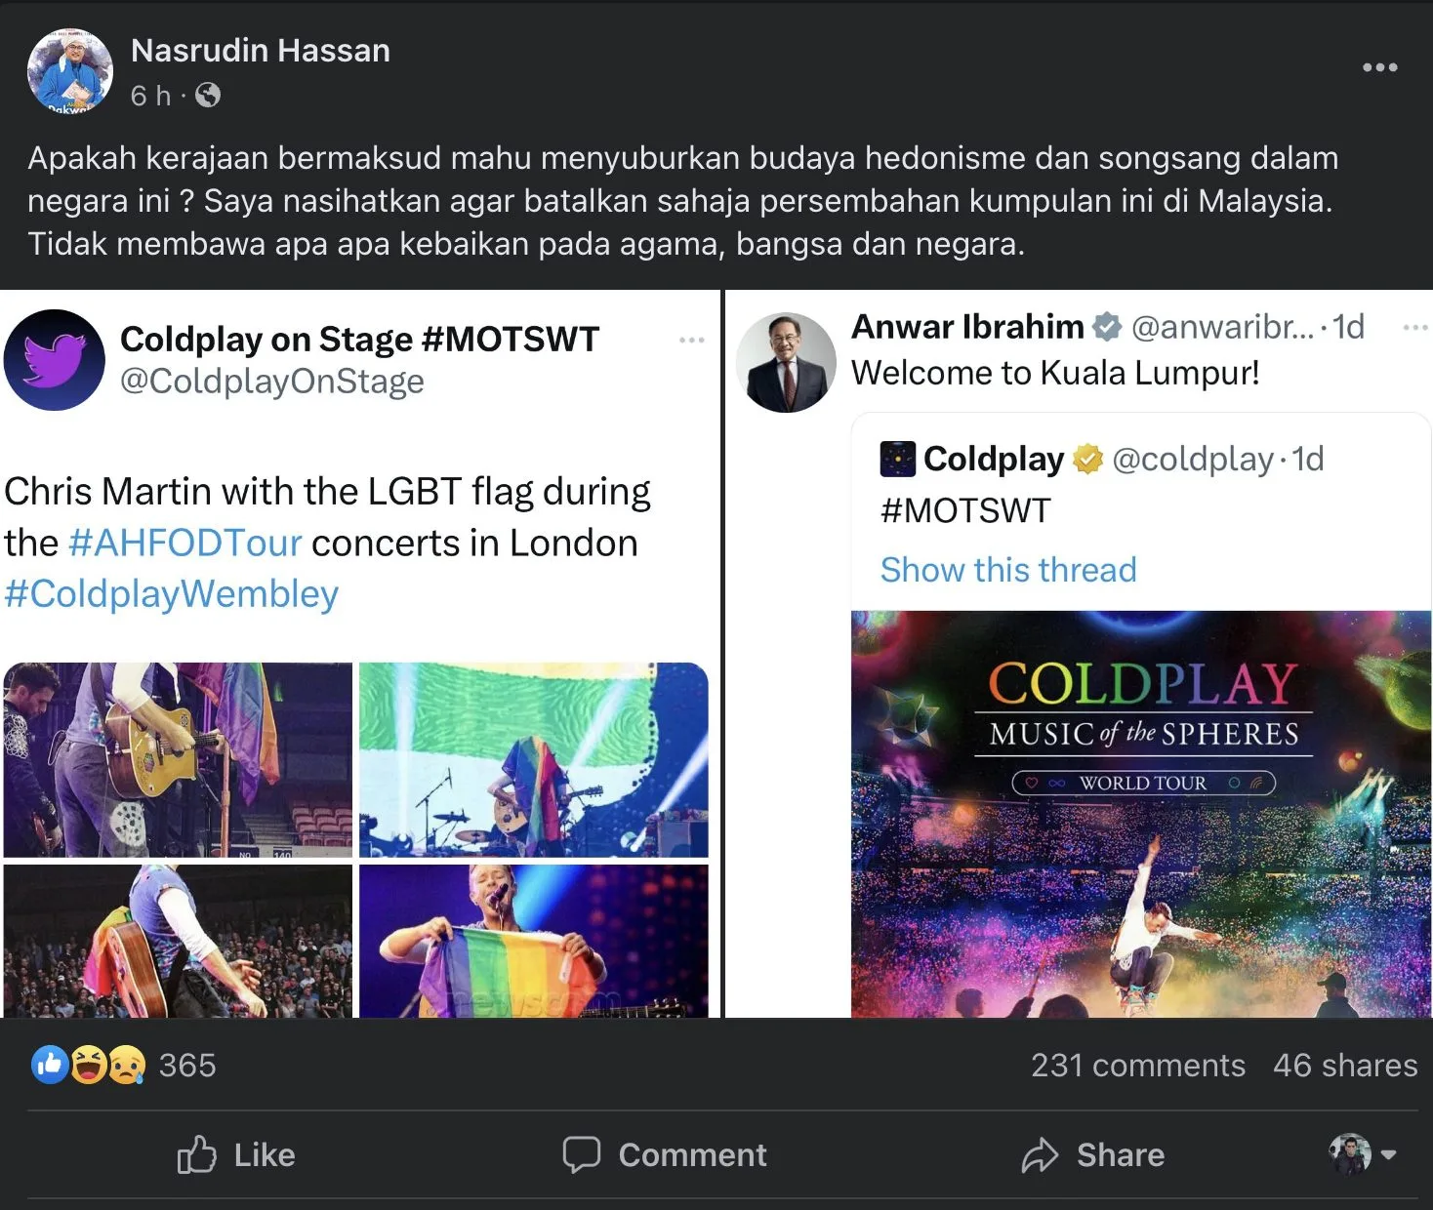Open the rainbow flag singer photo thumbnail
Screen dimensions: 1433x1210
point(533,941)
